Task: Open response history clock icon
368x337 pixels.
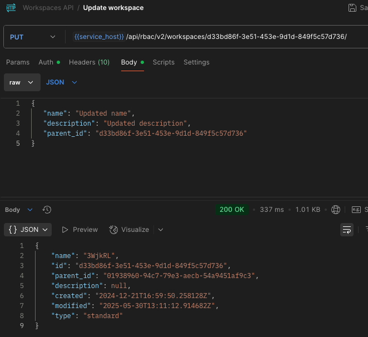Action: (x=47, y=210)
